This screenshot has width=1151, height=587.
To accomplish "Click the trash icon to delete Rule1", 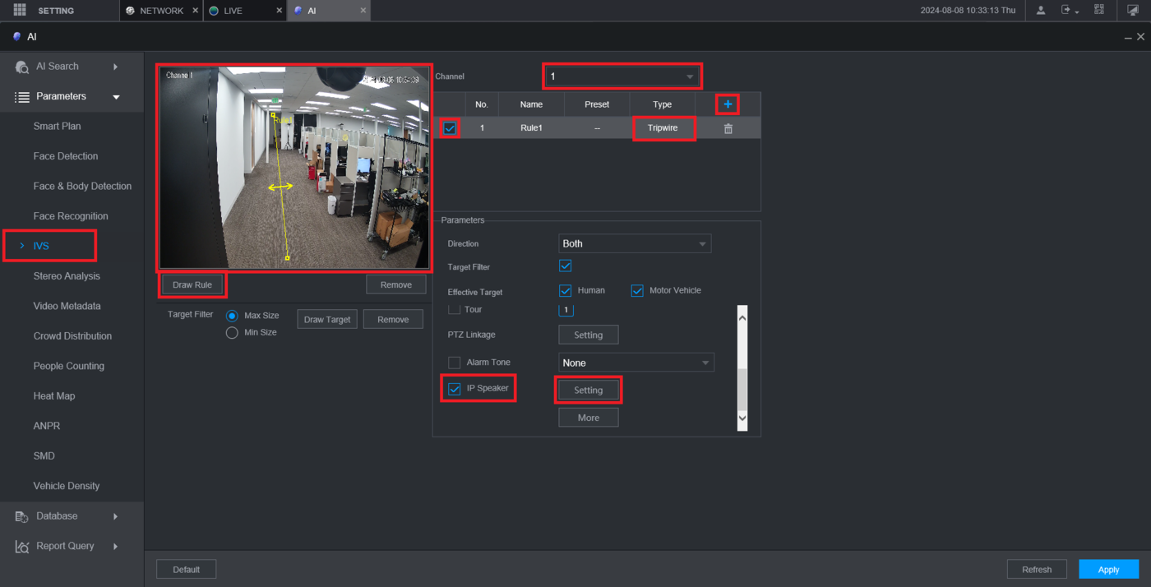I will point(728,128).
